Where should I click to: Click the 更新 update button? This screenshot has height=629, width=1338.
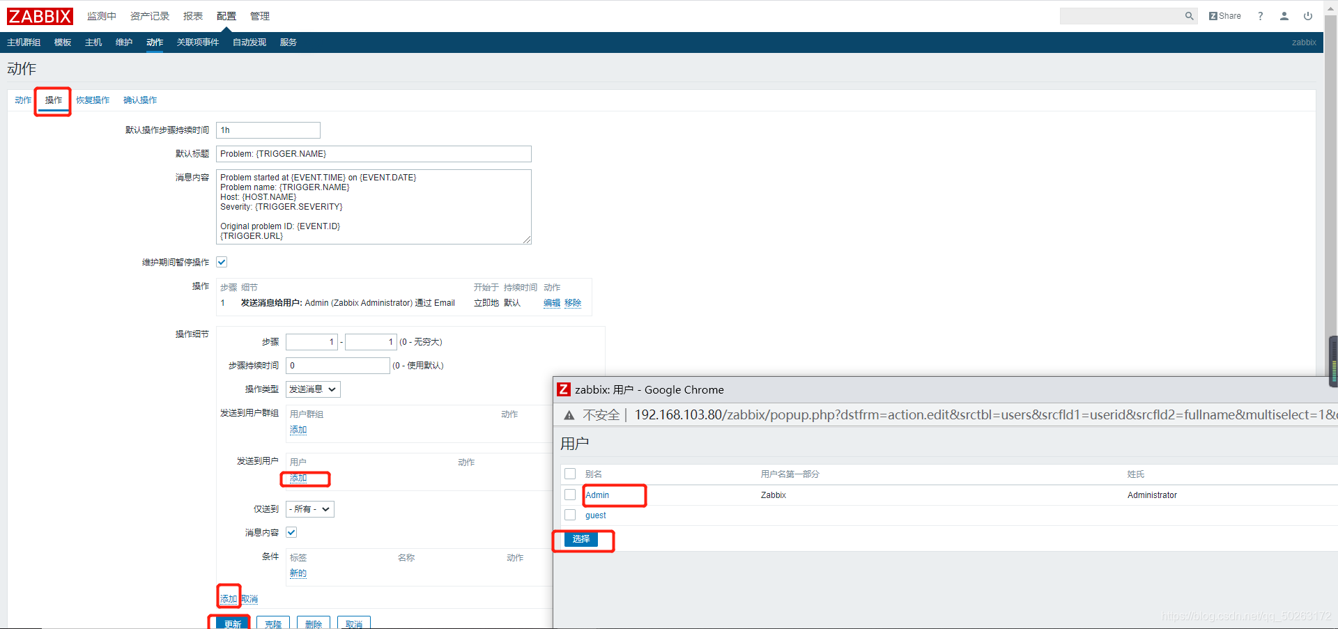(x=233, y=623)
